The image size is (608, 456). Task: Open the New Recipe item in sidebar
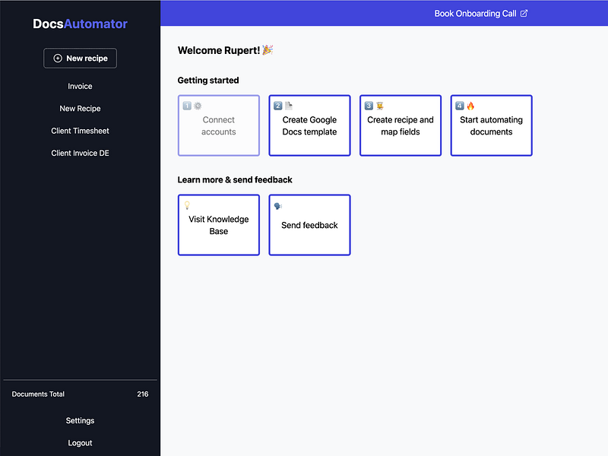80,109
